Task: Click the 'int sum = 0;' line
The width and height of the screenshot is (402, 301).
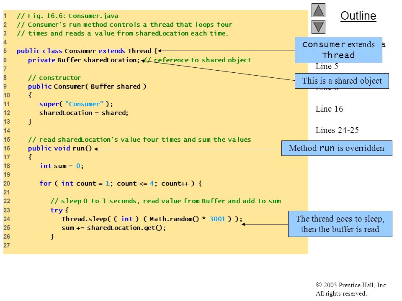Action: pyautogui.click(x=62, y=166)
